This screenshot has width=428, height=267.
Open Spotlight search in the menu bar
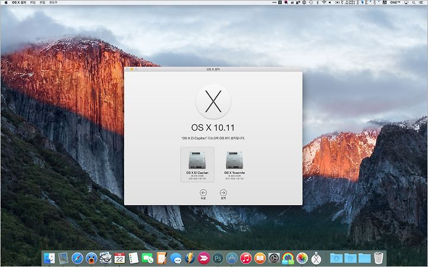(x=414, y=2)
